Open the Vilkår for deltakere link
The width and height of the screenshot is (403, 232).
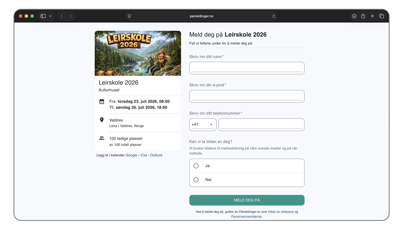coord(280,212)
